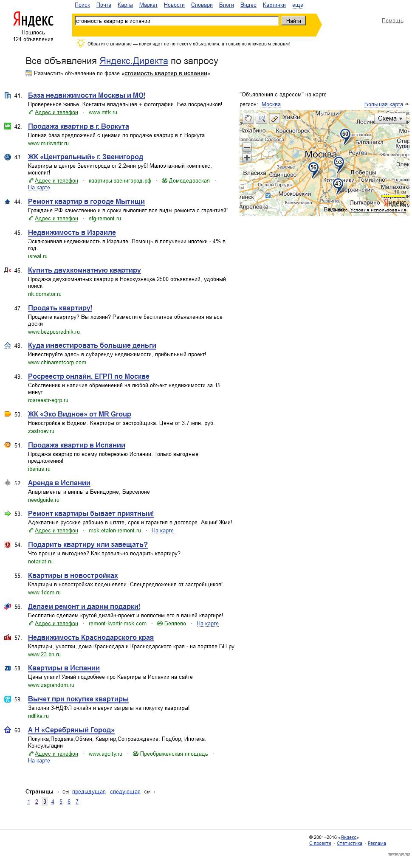Click url text iberius.ru
Image resolution: width=412 pixels, height=858 pixels.
[x=39, y=469]
